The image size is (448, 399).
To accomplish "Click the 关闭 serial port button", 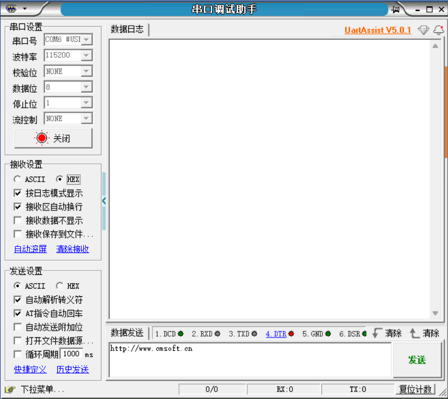I will [53, 138].
